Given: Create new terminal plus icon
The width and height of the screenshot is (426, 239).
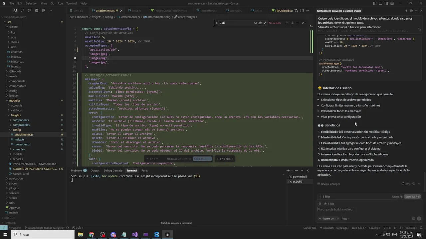Looking at the screenshot, I should 288,171.
